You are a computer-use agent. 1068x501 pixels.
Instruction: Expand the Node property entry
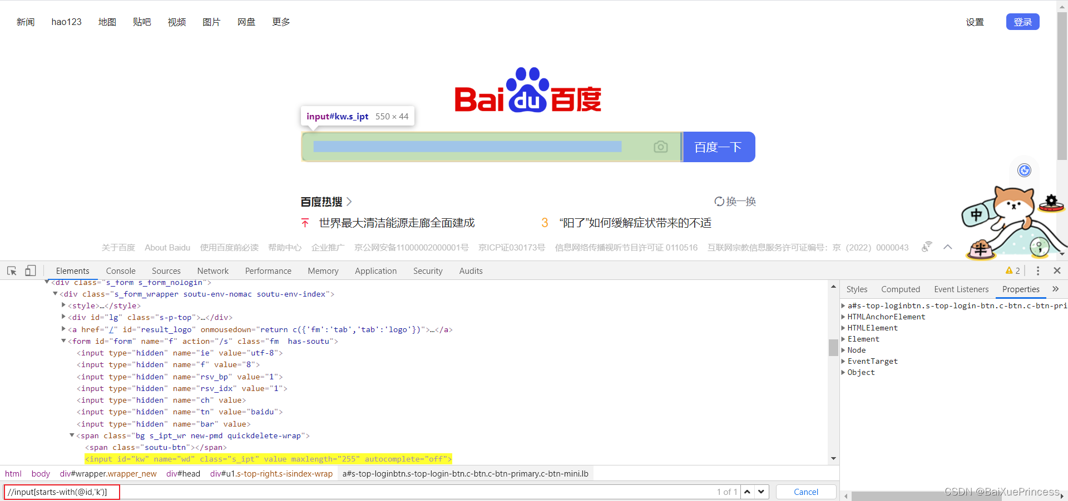843,350
